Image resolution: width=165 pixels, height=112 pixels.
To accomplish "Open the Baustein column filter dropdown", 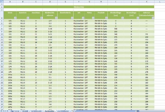I will click(28, 18).
